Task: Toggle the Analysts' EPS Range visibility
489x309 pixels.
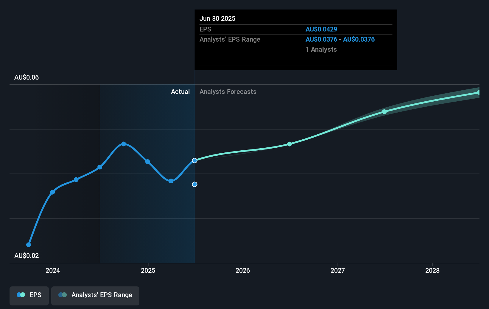Action: [x=95, y=296]
